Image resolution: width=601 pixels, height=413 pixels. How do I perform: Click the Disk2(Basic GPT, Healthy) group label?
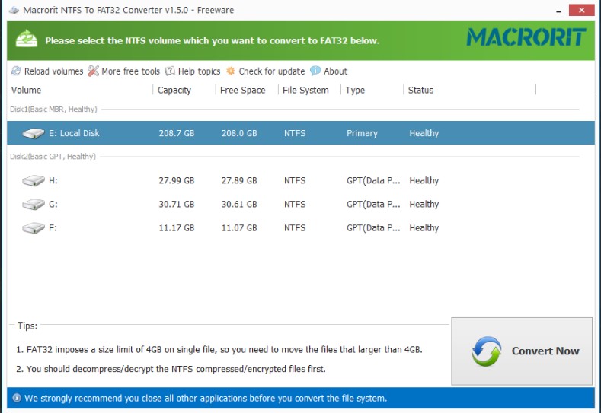coord(53,156)
